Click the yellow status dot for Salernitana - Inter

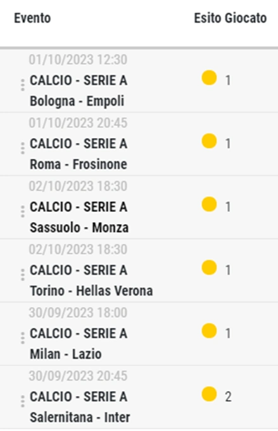click(209, 394)
